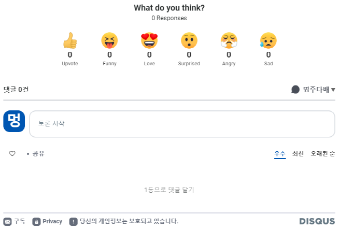Screen dimensions: 339x229
Task: Select the Funny tongue-out emoji reaction
Action: 109,40
